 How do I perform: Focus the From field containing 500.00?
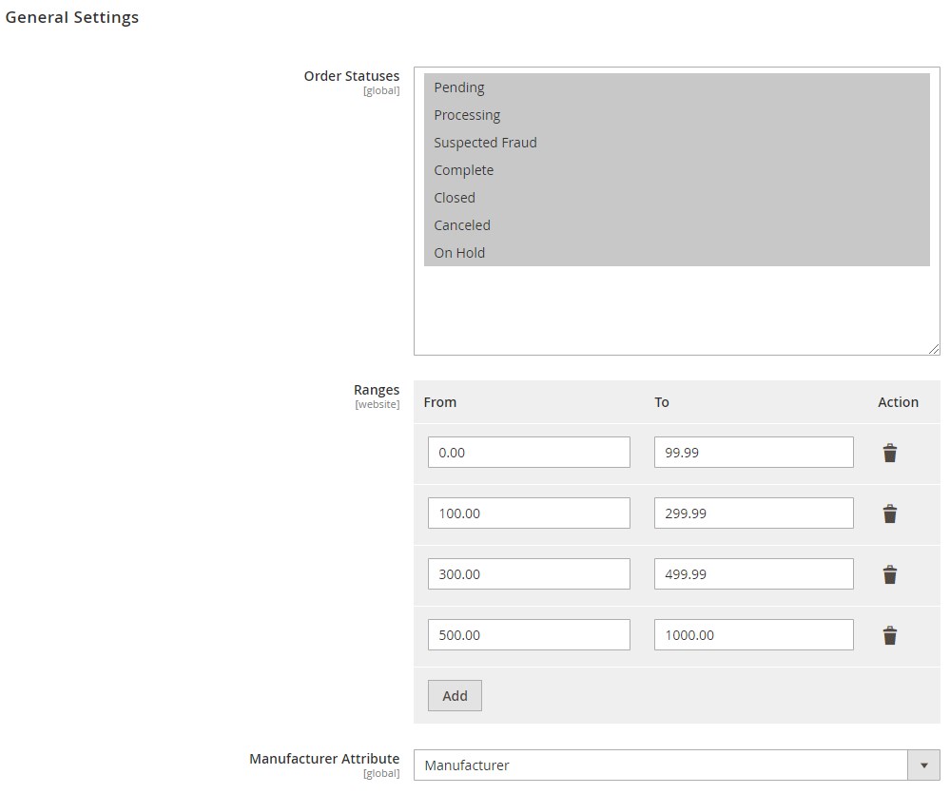529,634
